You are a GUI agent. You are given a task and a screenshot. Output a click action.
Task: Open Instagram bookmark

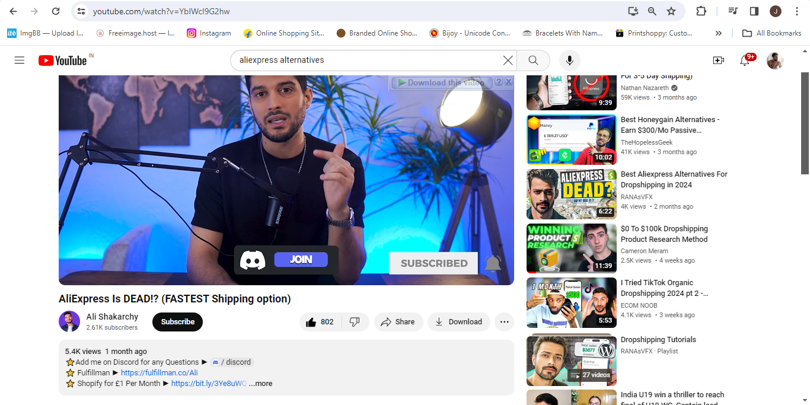point(209,33)
